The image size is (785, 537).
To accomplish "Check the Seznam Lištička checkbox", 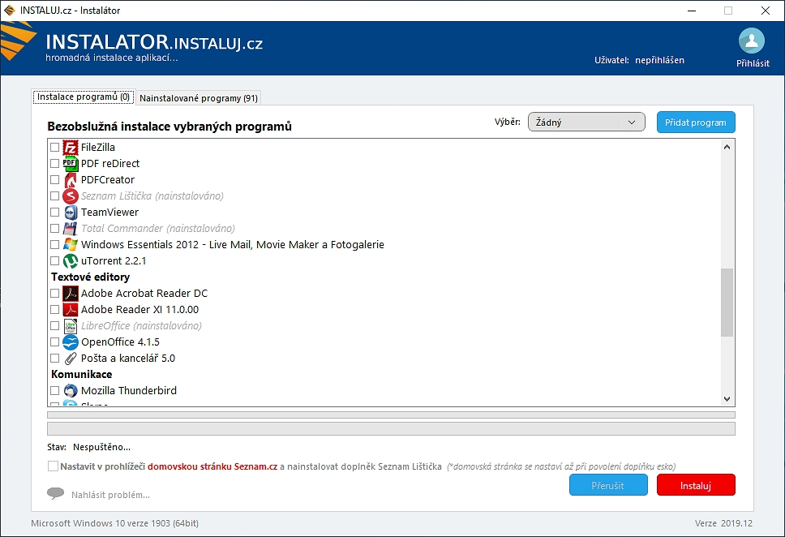I will (55, 195).
